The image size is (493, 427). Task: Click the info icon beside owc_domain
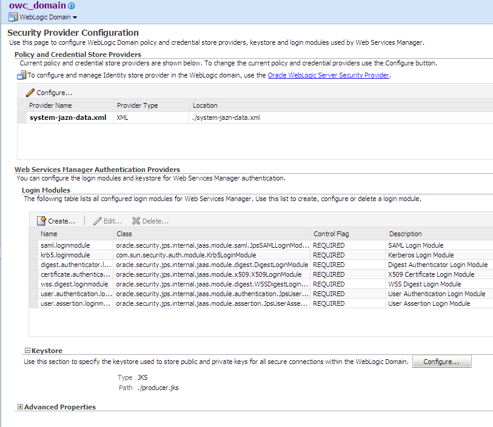click(x=72, y=5)
